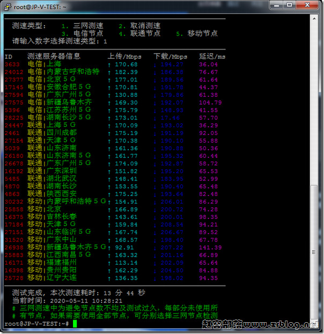The image size is (324, 334).
Task: Click the row text 福建福州
Action: pyautogui.click(x=62, y=263)
